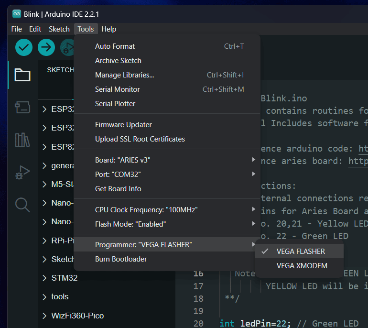Expand the RPi-Pi folder chevron

click(44, 241)
